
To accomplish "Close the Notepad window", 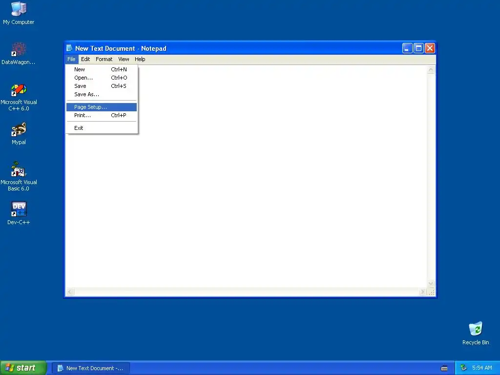I will coord(430,48).
